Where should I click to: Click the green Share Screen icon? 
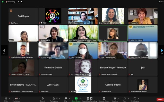point(76,98)
